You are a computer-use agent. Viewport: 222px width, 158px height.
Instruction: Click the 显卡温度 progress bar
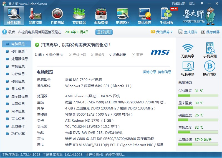coord(198,108)
